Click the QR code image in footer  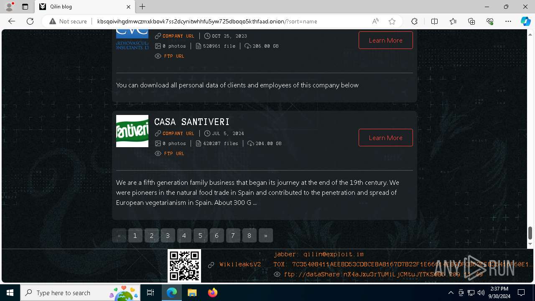click(x=184, y=266)
